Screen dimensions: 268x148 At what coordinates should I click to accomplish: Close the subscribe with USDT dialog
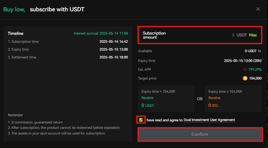[258, 9]
